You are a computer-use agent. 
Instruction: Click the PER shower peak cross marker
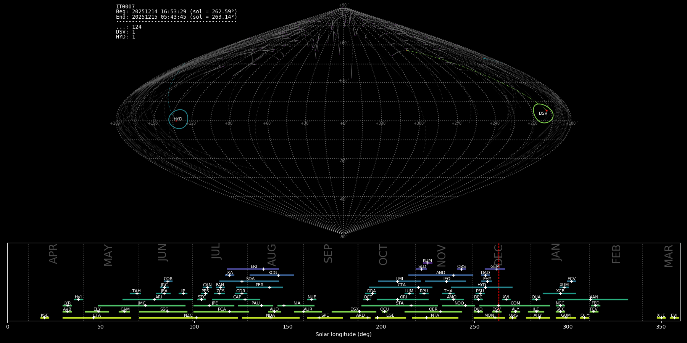click(x=270, y=287)
